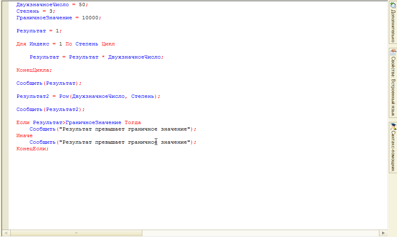
Task: Click the line Сообщить(Результат);
Action: [x=49, y=84]
